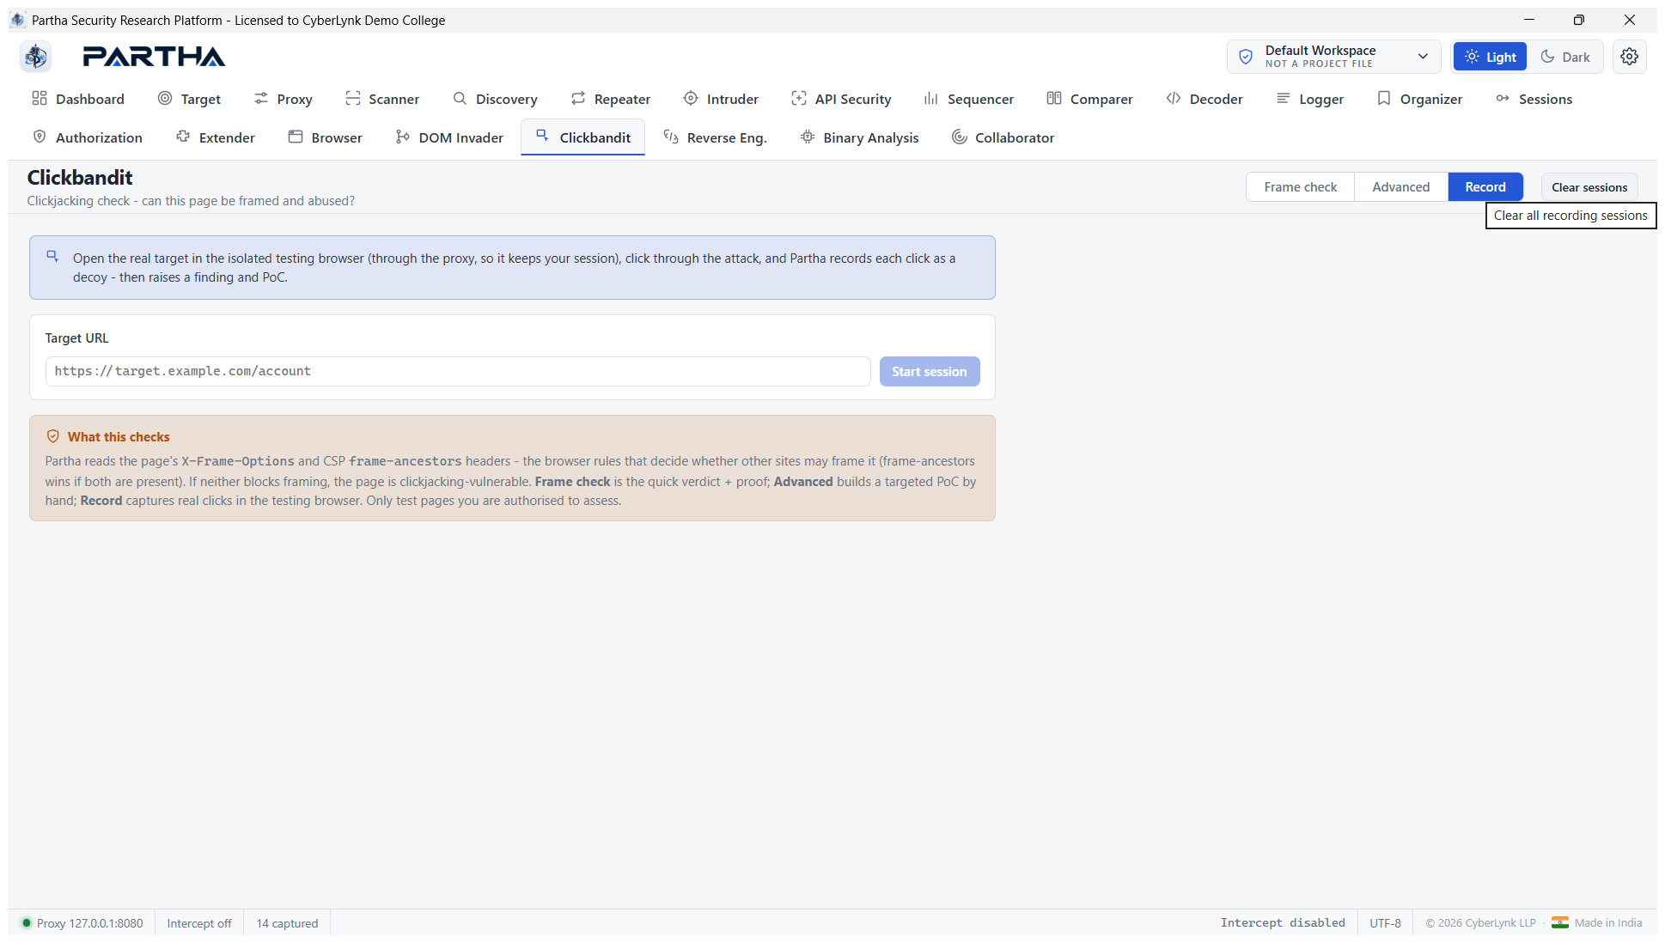Click the Intruder crosshair icon
1665x943 pixels.
(691, 99)
